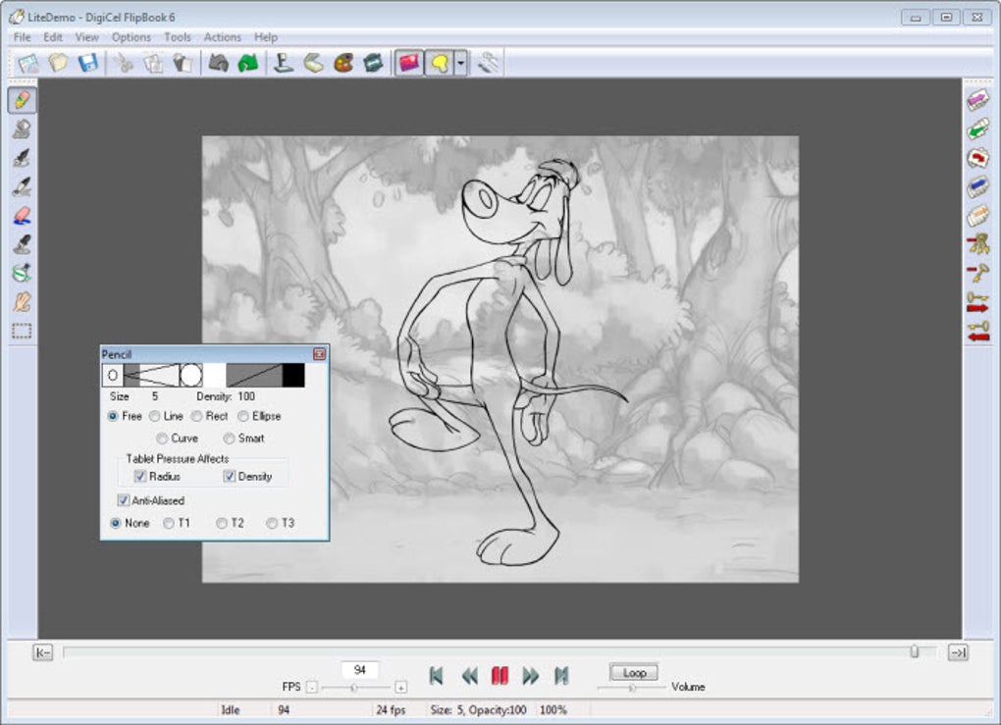Disable the Anti-Aliased checkbox
The width and height of the screenshot is (1001, 725).
click(123, 500)
